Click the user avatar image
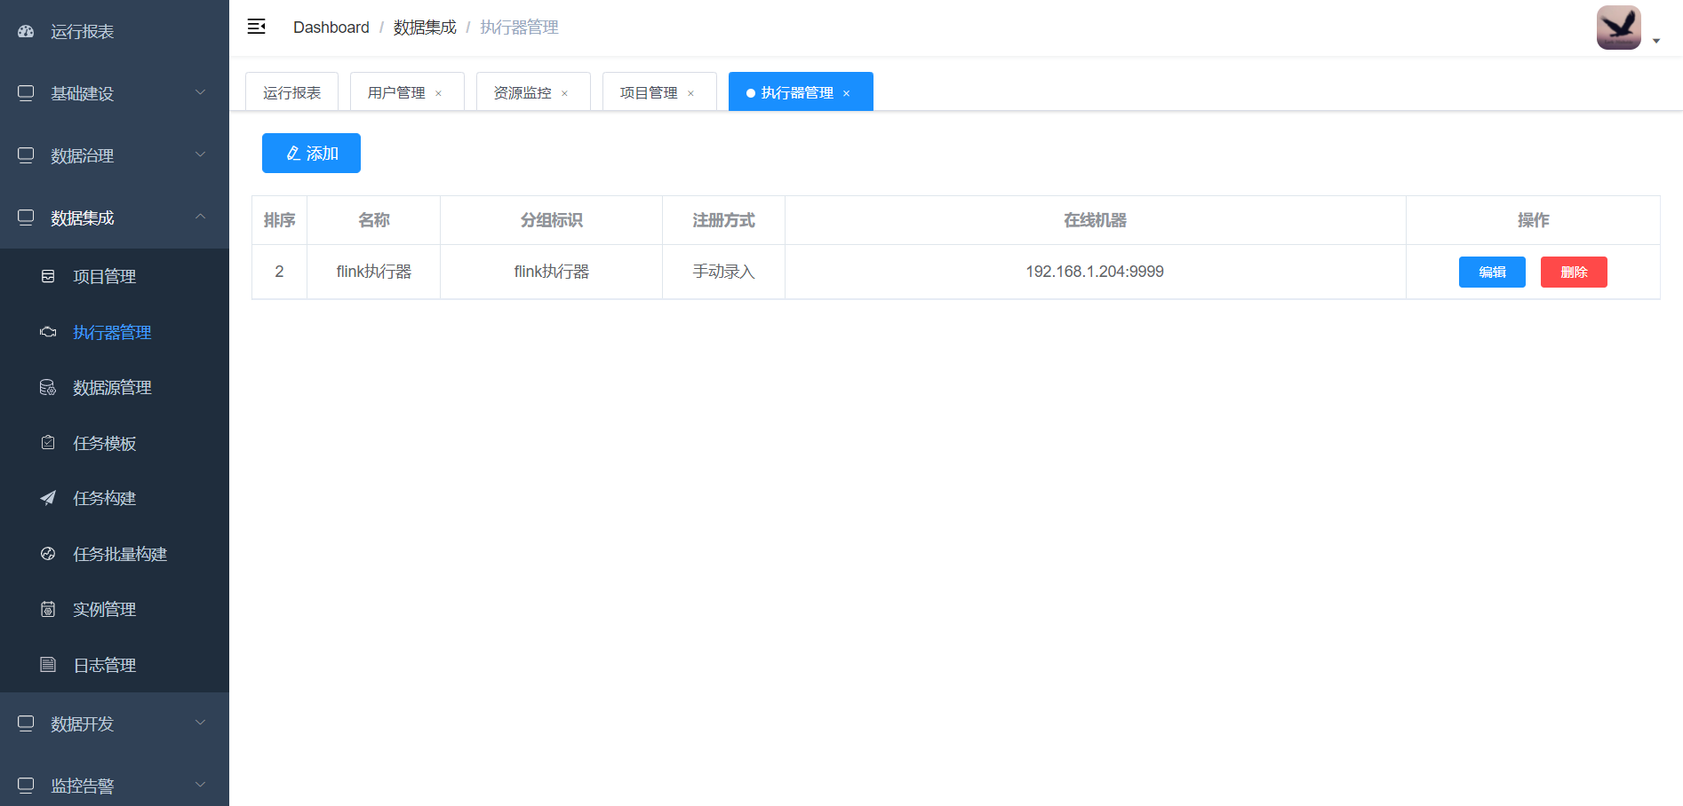Image resolution: width=1683 pixels, height=806 pixels. (1618, 28)
